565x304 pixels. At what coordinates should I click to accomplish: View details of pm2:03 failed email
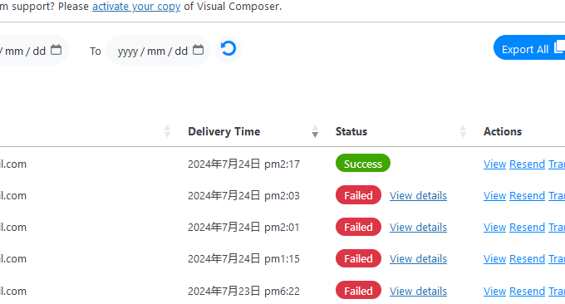(x=418, y=195)
